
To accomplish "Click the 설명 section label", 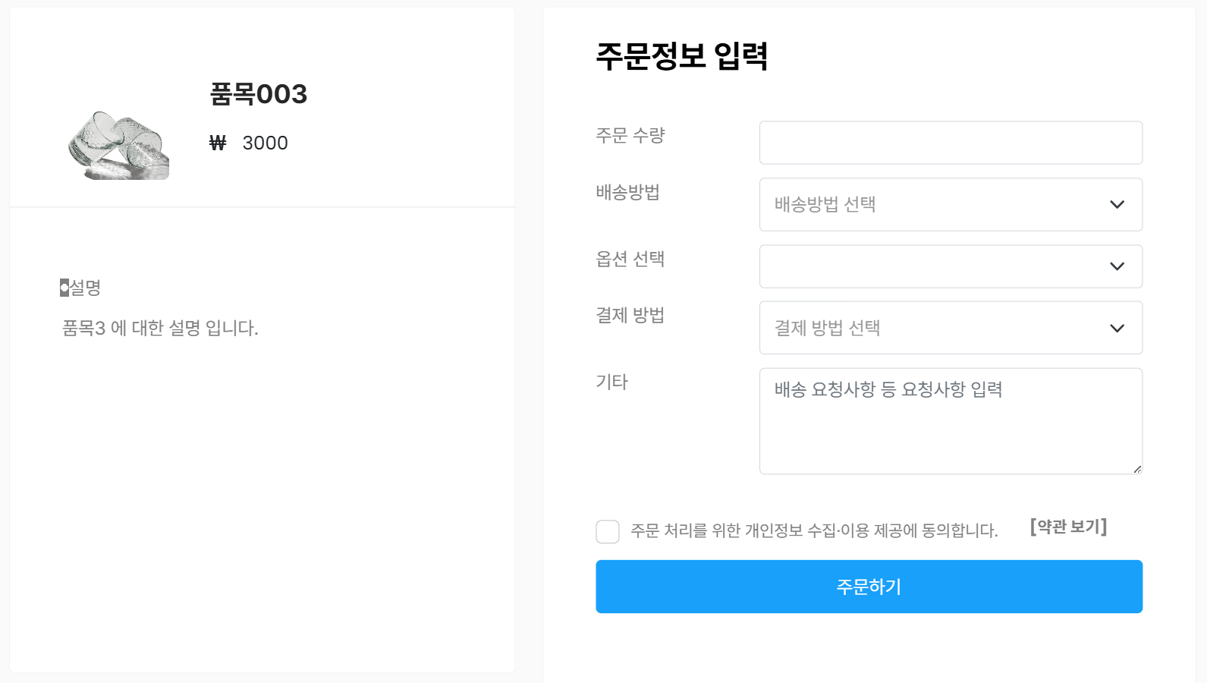I will pos(83,288).
